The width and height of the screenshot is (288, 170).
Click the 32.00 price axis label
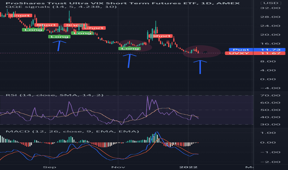click(x=270, y=8)
